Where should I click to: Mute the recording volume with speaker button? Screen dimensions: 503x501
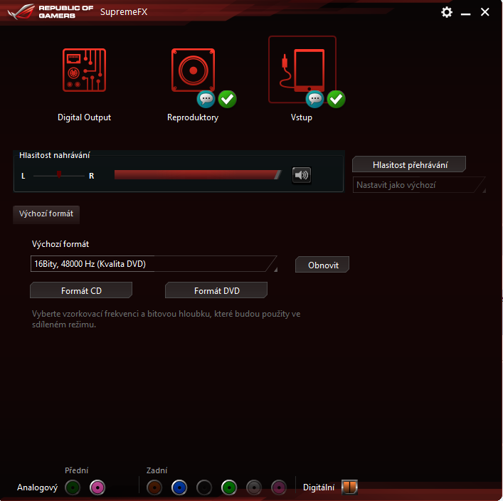[x=301, y=175]
